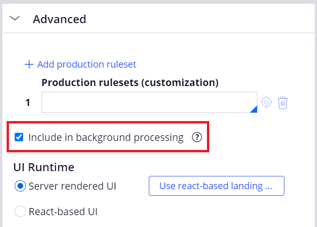317x227 pixels.
Task: Focus the Production rulesets input field
Action: (149, 102)
